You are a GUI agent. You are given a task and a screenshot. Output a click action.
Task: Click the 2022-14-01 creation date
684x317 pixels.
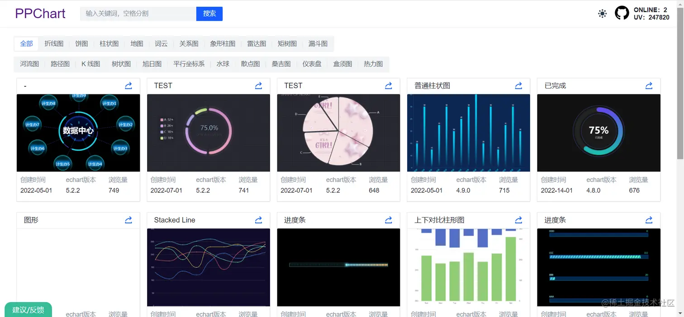pyautogui.click(x=557, y=191)
